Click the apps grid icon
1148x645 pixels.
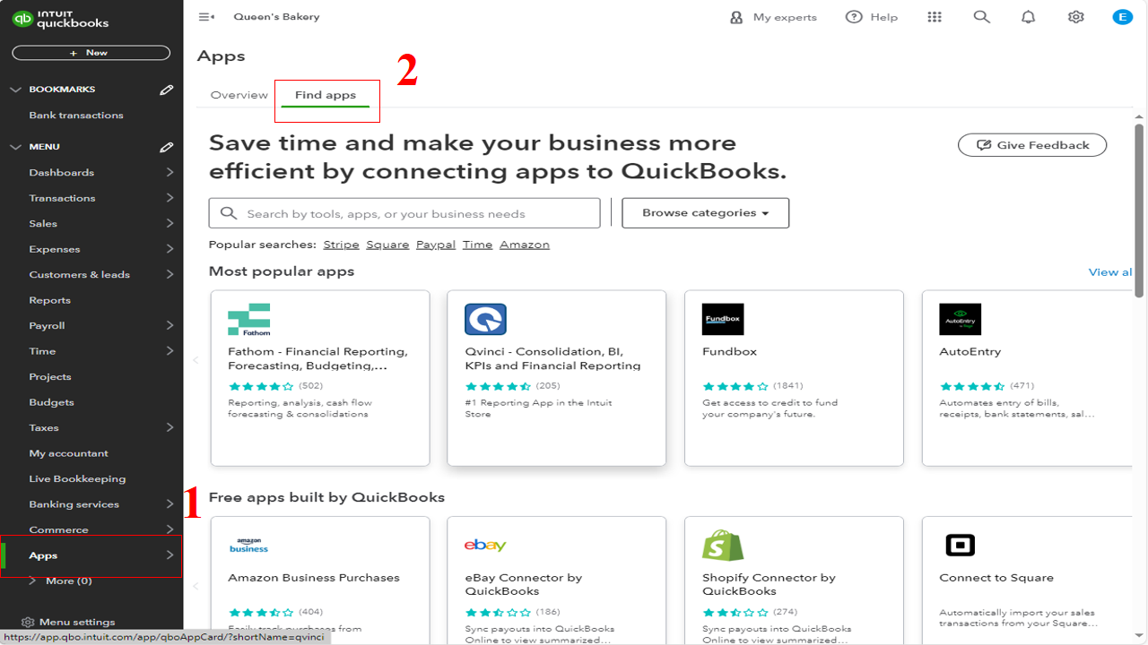(x=935, y=16)
